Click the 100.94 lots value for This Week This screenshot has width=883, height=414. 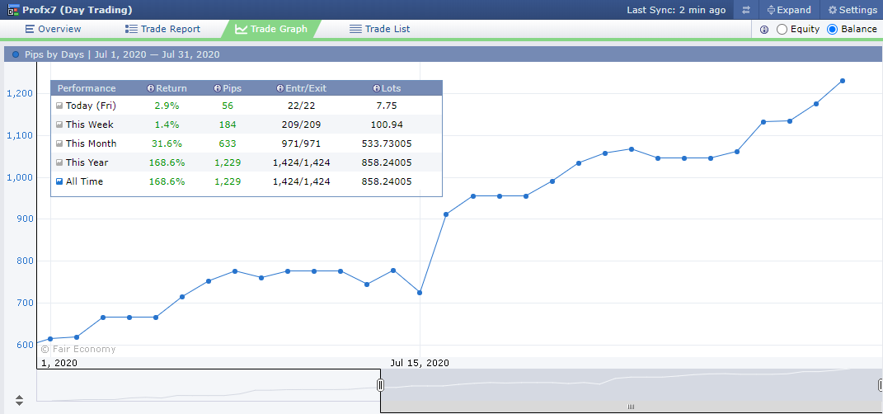click(387, 125)
